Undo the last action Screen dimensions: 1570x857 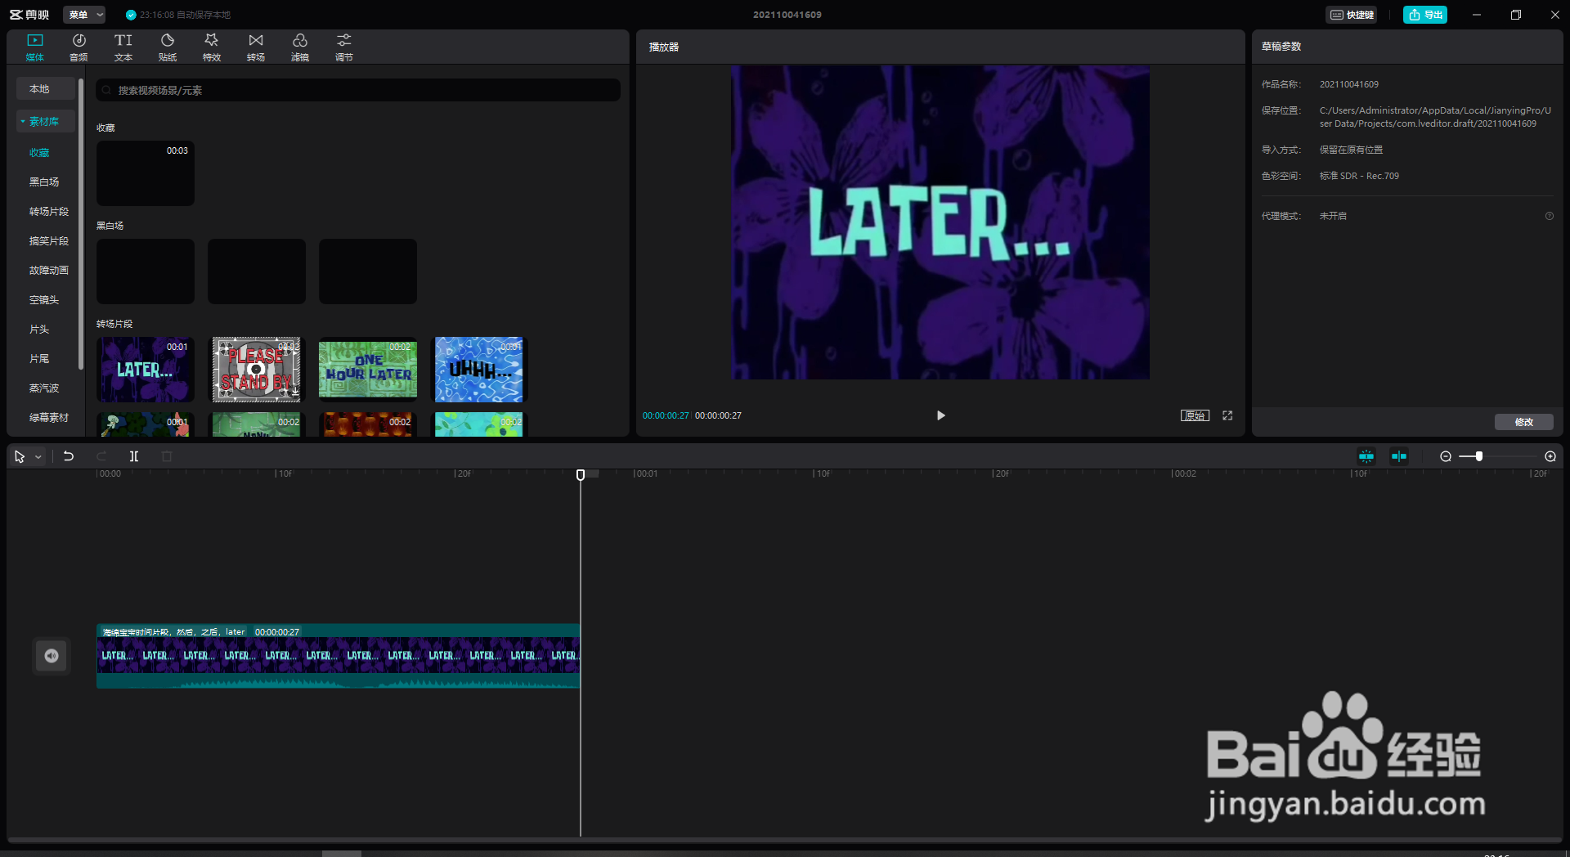click(x=69, y=456)
